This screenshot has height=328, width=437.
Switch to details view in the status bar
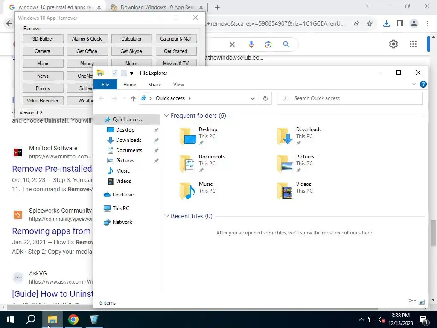[x=412, y=302]
